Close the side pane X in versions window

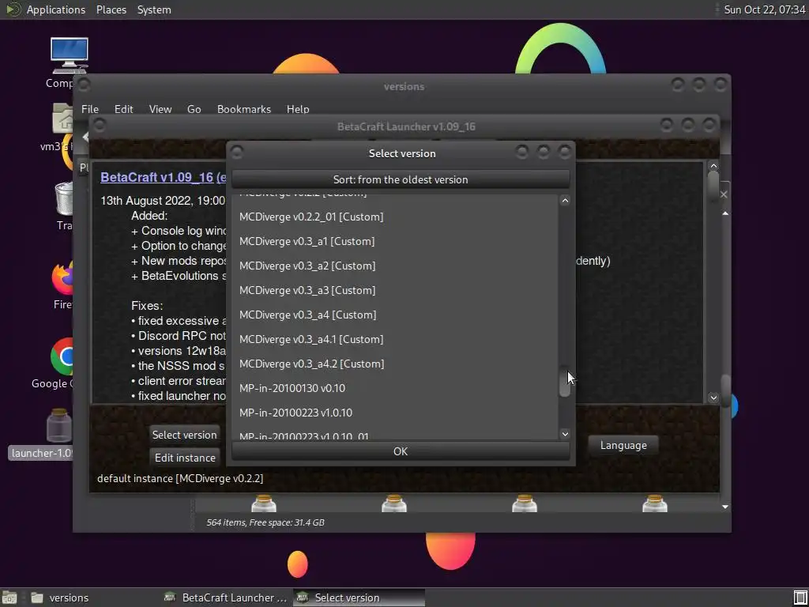click(724, 194)
